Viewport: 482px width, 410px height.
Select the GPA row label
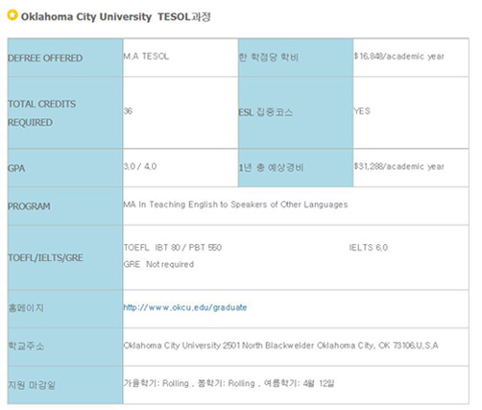tap(16, 168)
